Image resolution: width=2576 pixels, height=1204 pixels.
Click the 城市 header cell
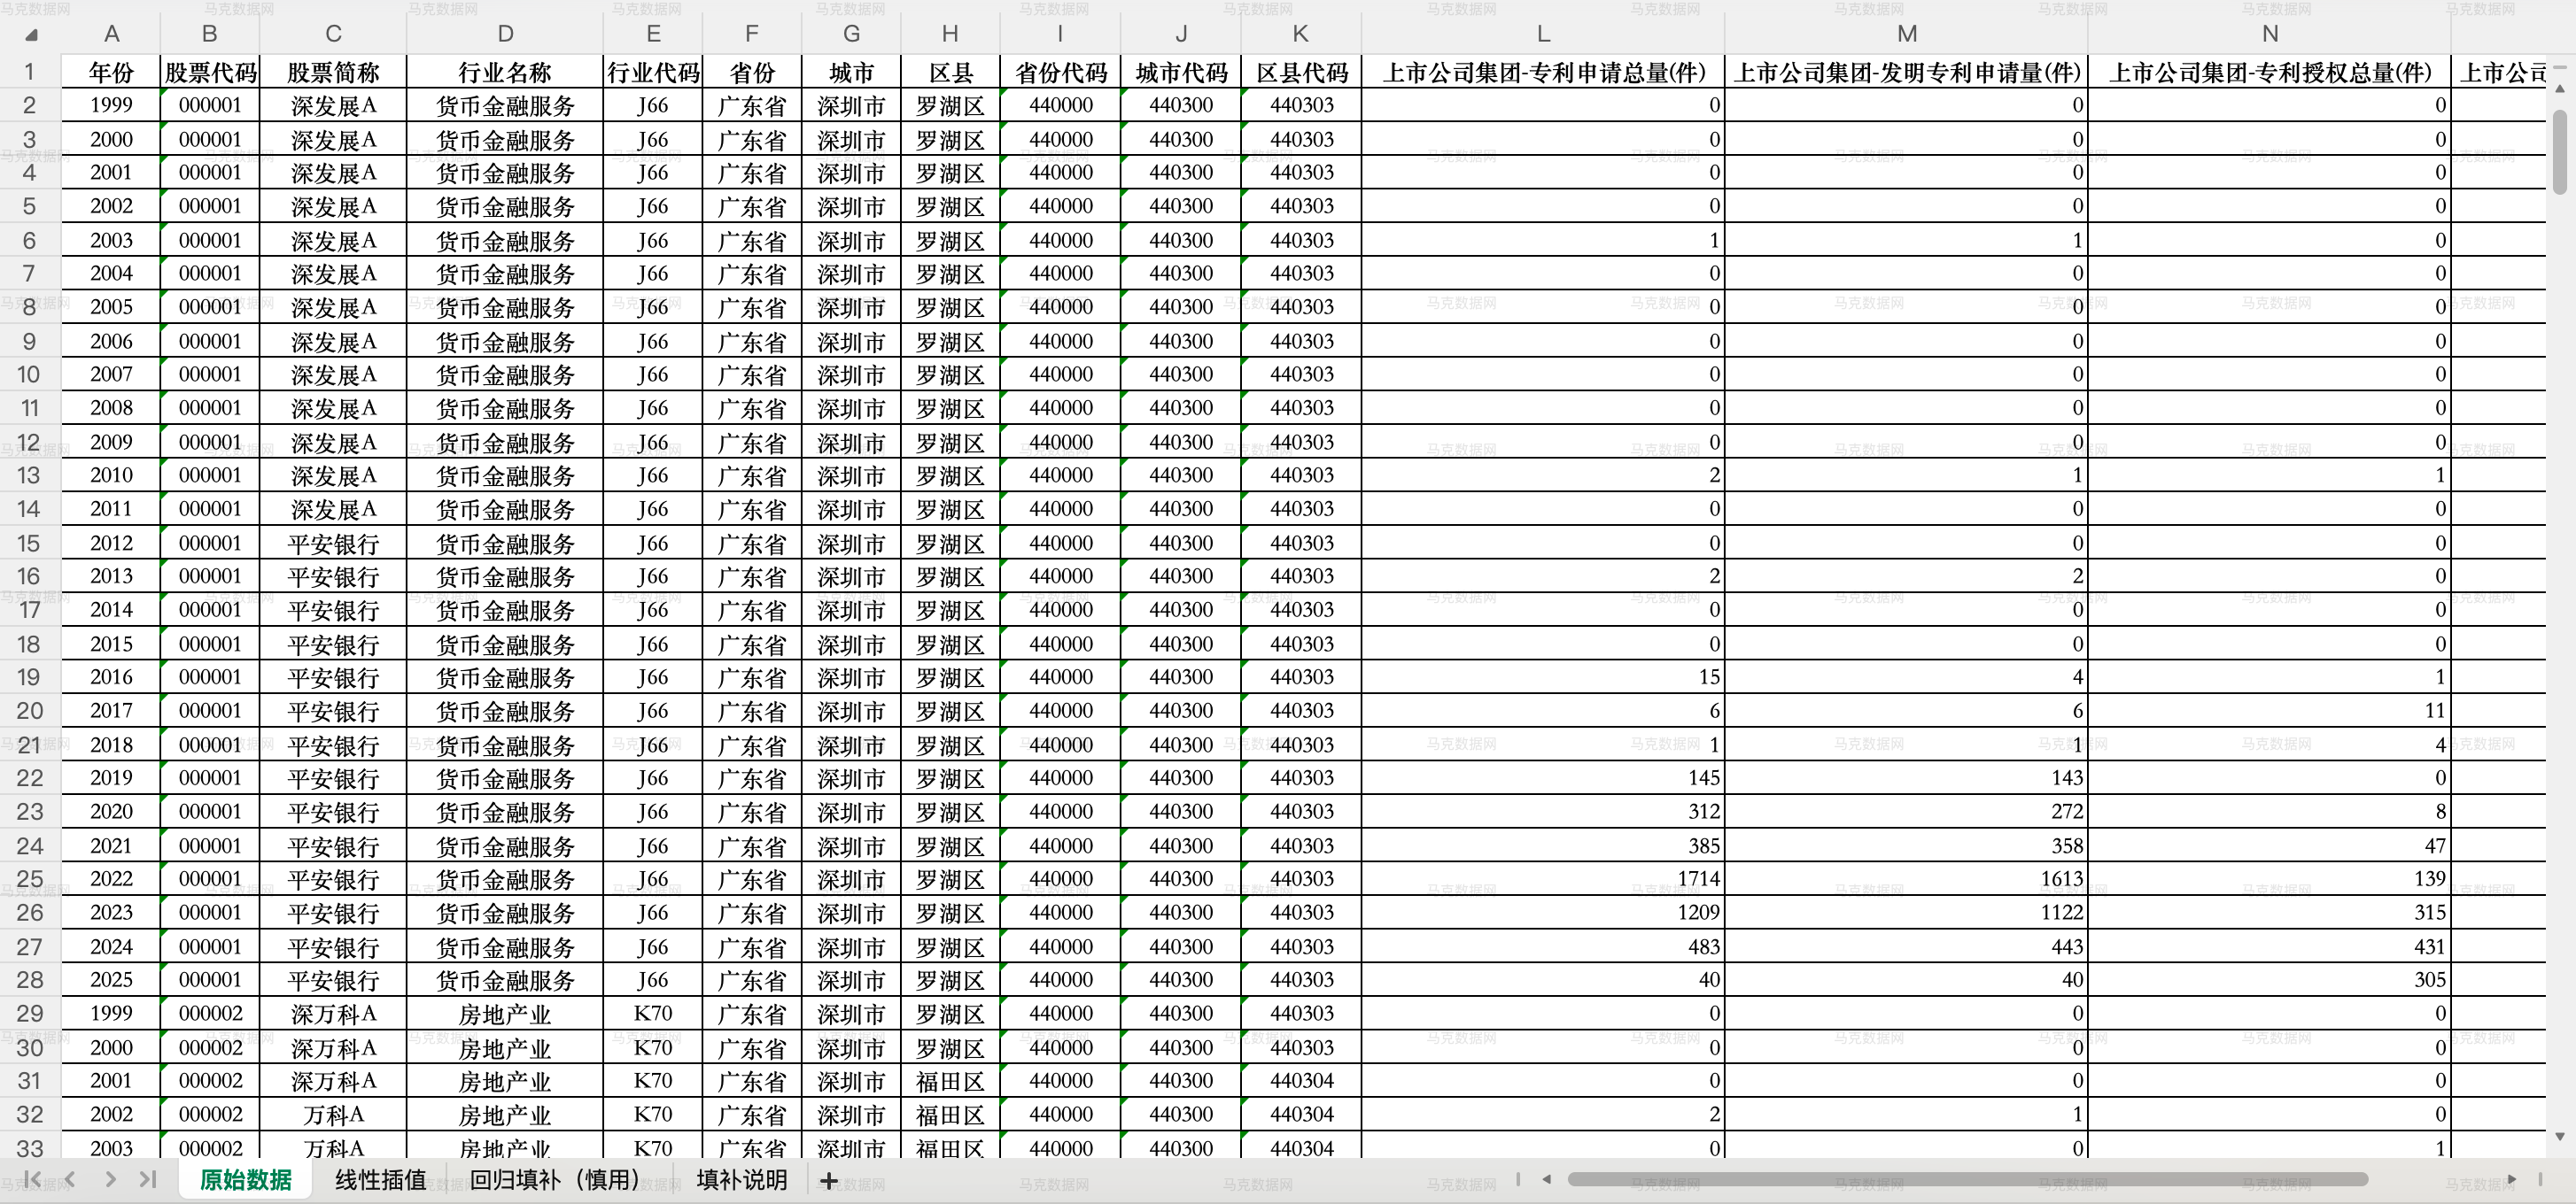(x=851, y=72)
